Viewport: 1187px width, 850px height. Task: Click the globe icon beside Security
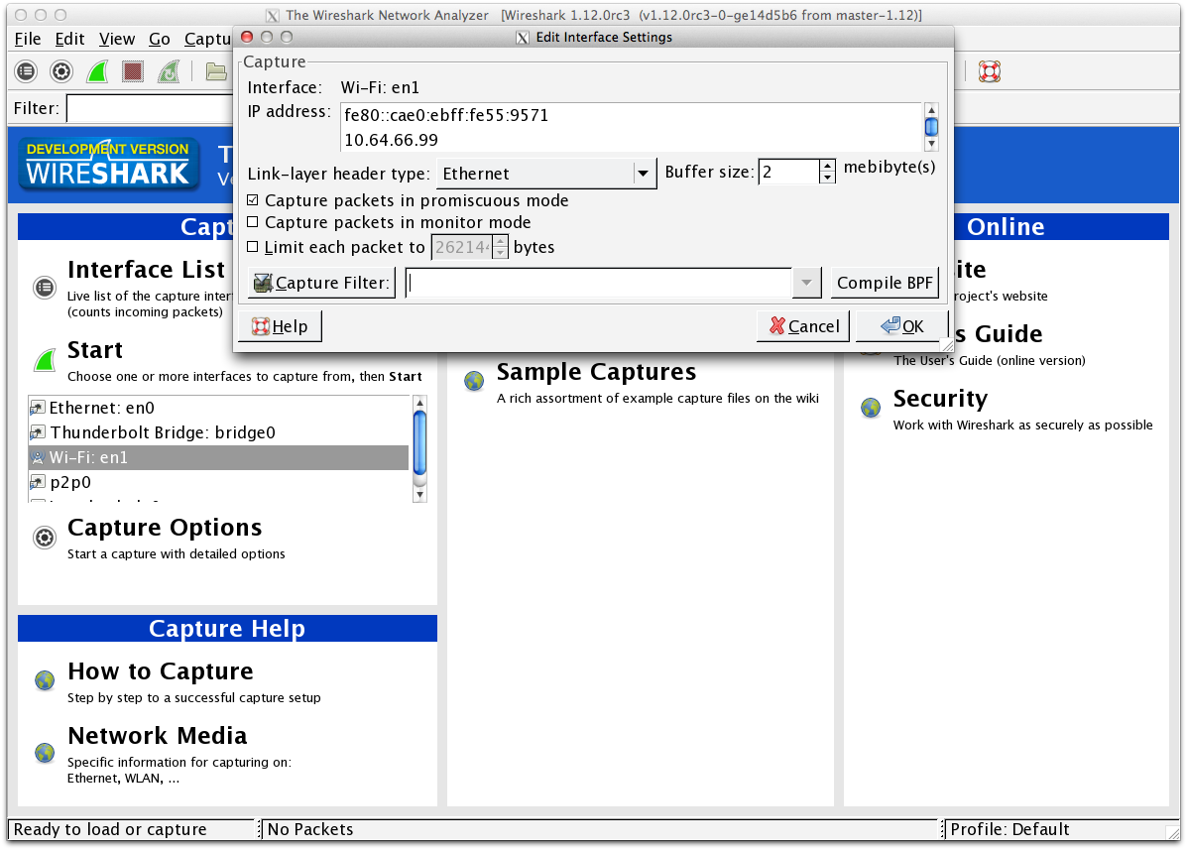point(871,408)
